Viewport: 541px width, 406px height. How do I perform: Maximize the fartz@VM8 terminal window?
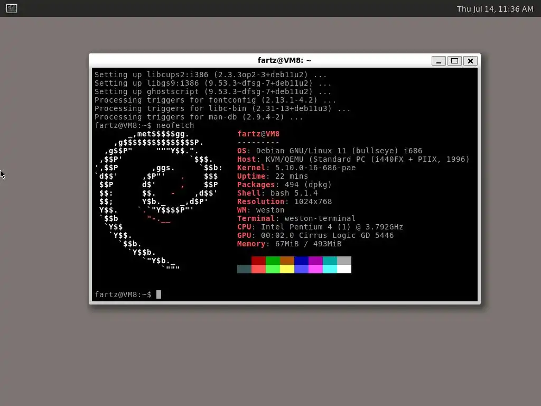point(454,61)
